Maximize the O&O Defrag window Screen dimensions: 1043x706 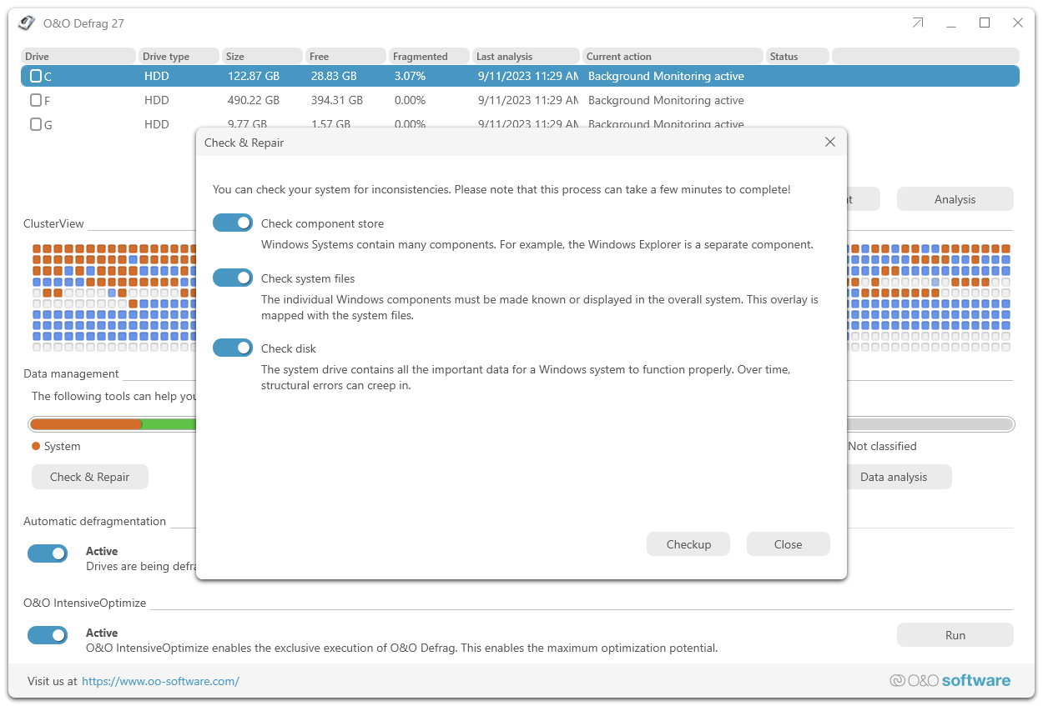tap(985, 23)
